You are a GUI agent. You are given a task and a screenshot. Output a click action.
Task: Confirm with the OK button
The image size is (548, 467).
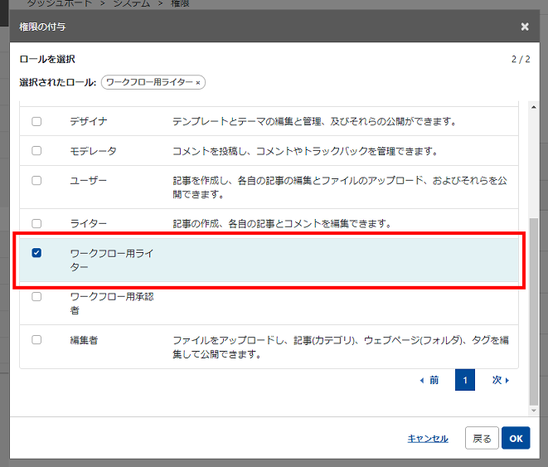[x=516, y=438]
